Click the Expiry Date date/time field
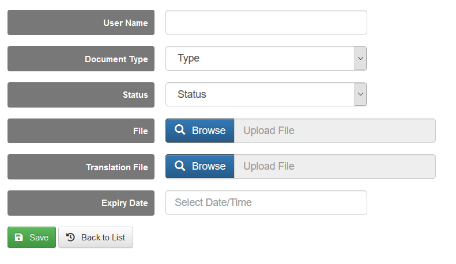Screen dimensions: 456x264 pos(266,202)
